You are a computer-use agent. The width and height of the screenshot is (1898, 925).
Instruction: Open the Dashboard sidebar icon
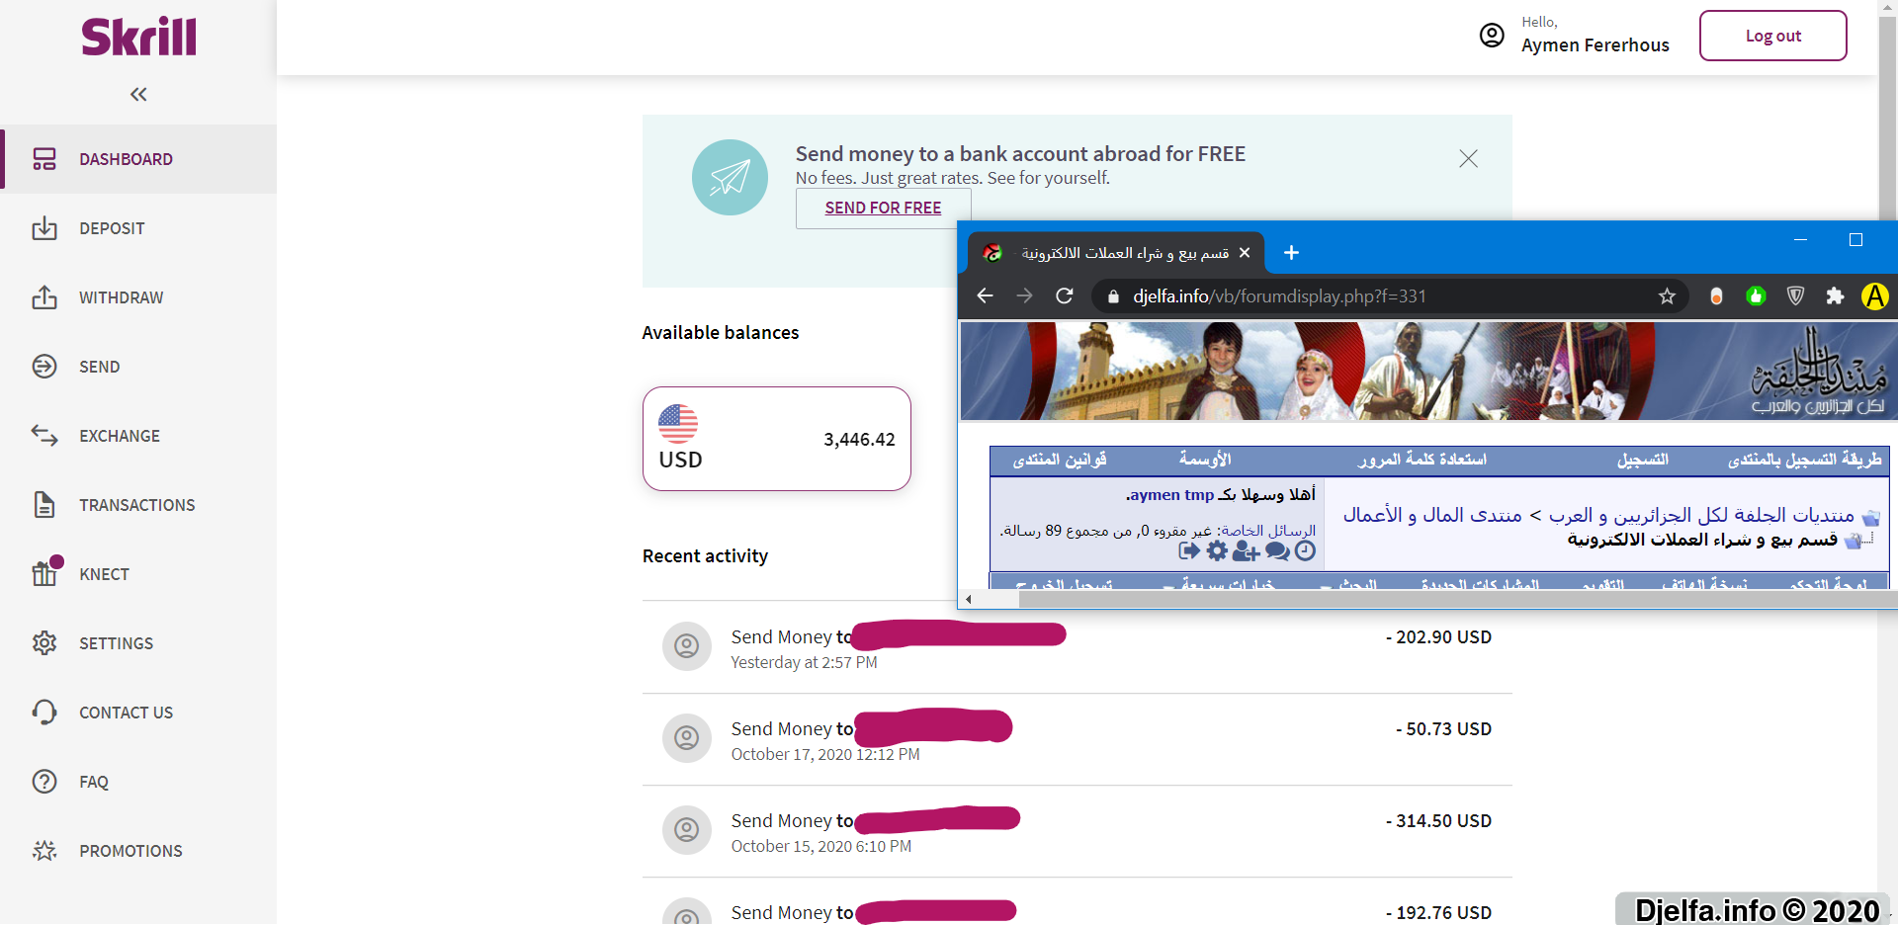44,159
